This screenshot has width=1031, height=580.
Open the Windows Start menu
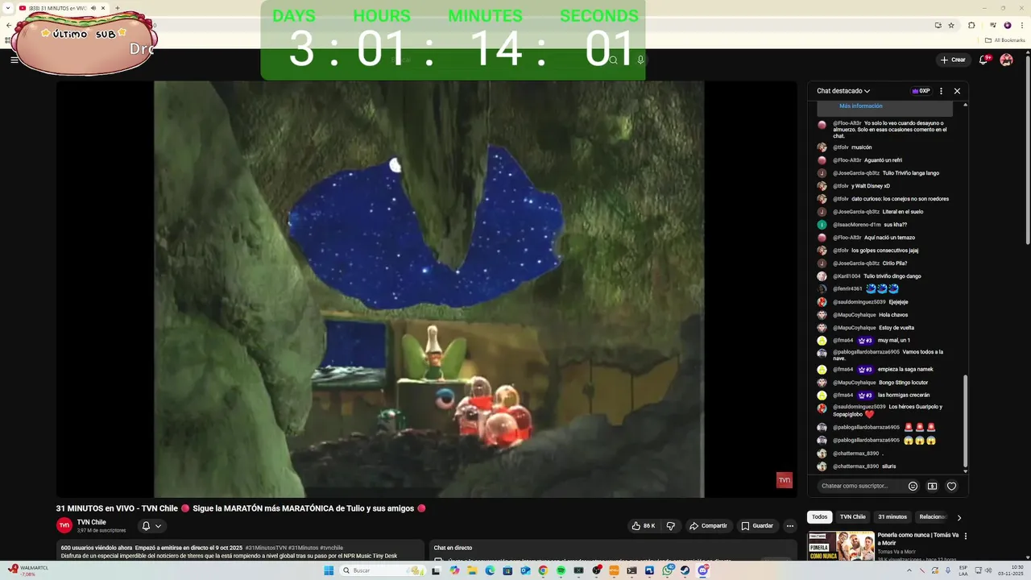point(329,570)
